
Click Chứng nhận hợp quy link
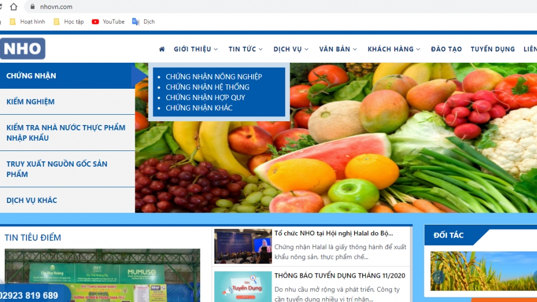click(205, 97)
